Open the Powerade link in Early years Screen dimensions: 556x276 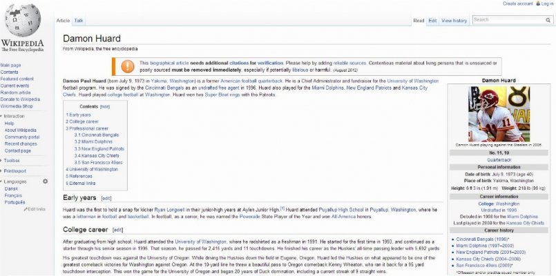[x=249, y=217]
